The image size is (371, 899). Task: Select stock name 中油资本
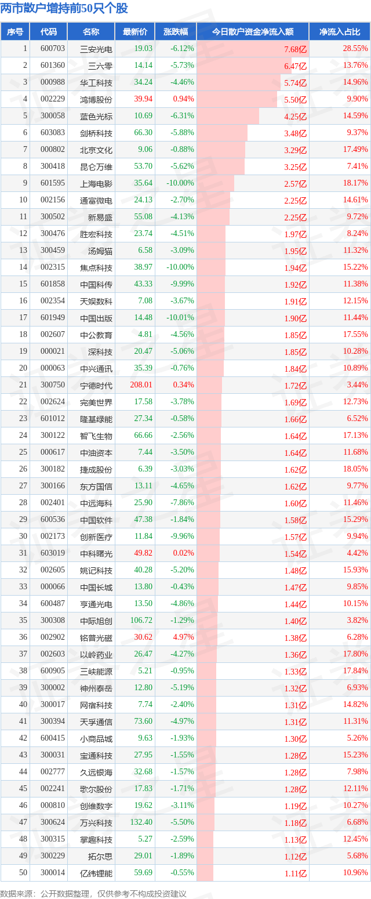click(96, 452)
